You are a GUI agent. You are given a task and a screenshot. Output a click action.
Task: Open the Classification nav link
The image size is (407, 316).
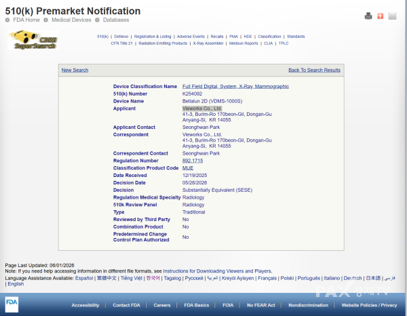click(269, 37)
